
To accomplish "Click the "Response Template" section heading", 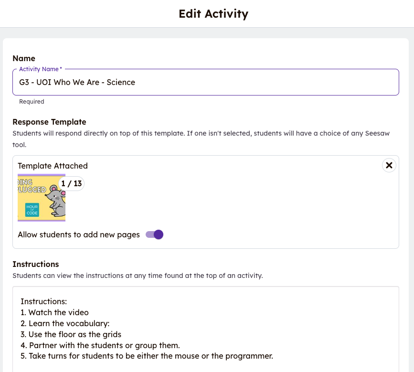I will pyautogui.click(x=49, y=122).
